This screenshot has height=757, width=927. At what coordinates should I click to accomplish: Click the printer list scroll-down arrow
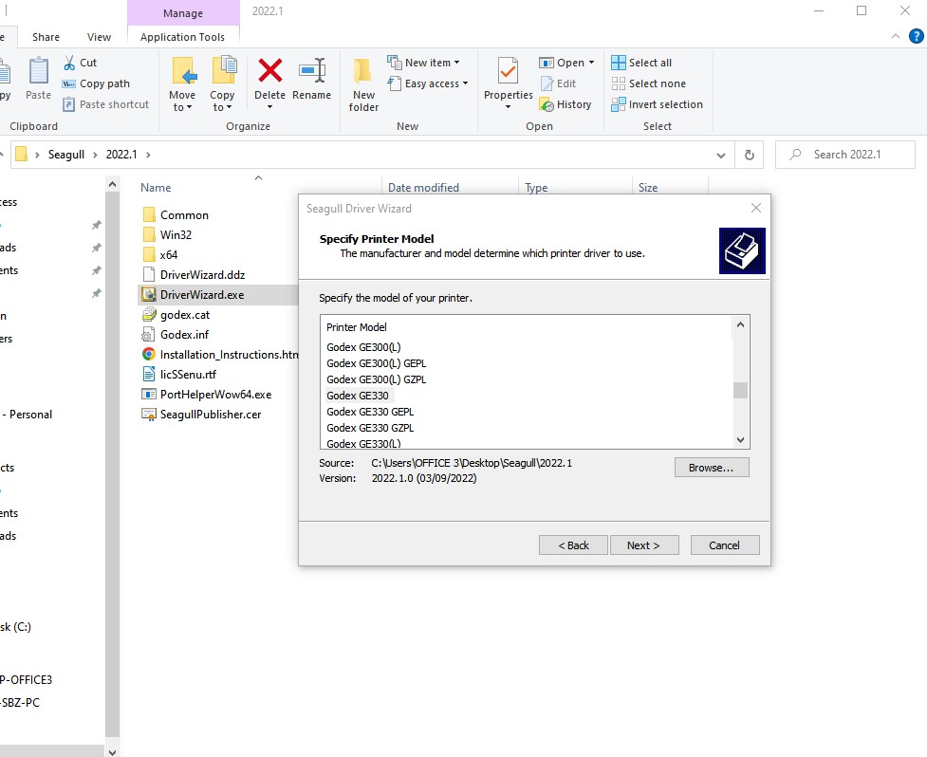740,440
